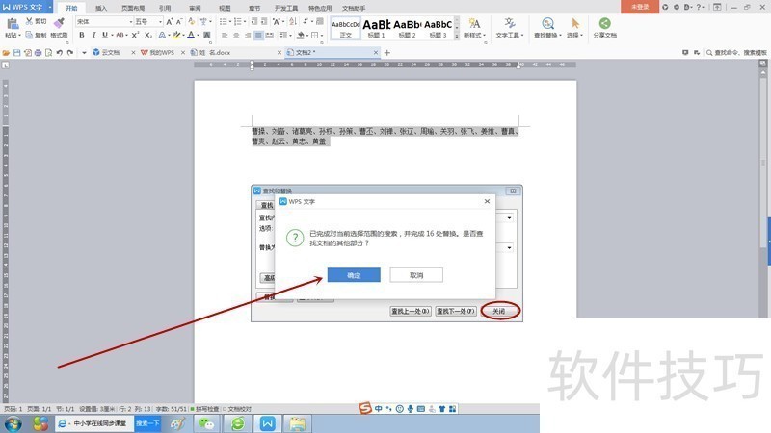Screen dimensions: 771x433
Task: Click the Print Preview icon
Action: point(49,53)
